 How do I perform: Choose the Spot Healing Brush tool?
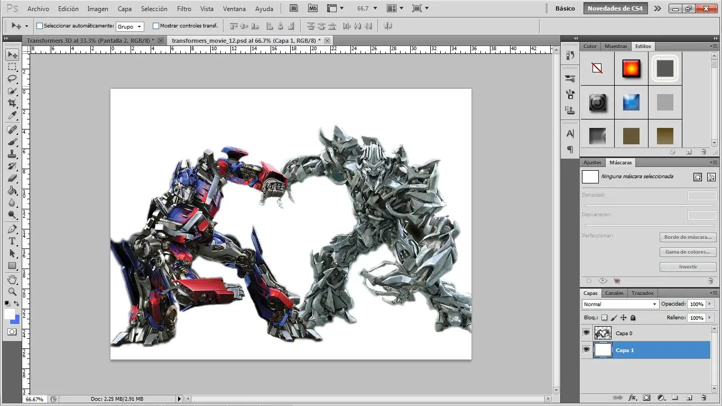pyautogui.click(x=12, y=130)
